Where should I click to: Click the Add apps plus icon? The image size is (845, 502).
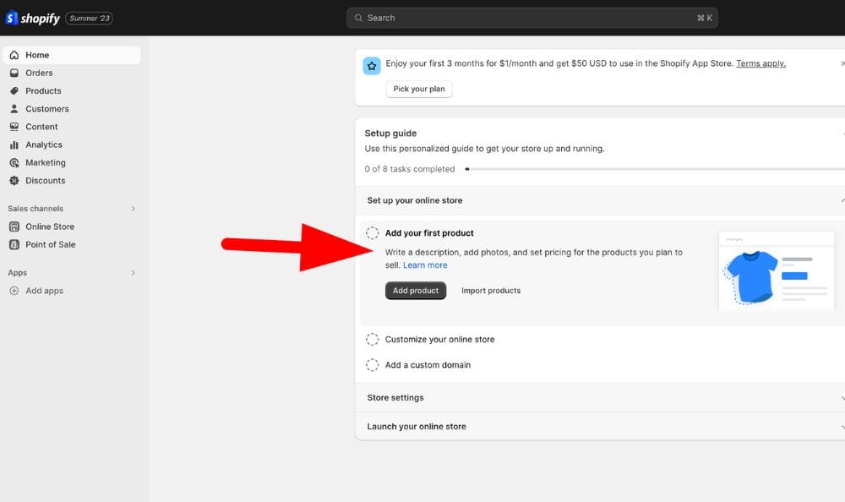pos(14,291)
